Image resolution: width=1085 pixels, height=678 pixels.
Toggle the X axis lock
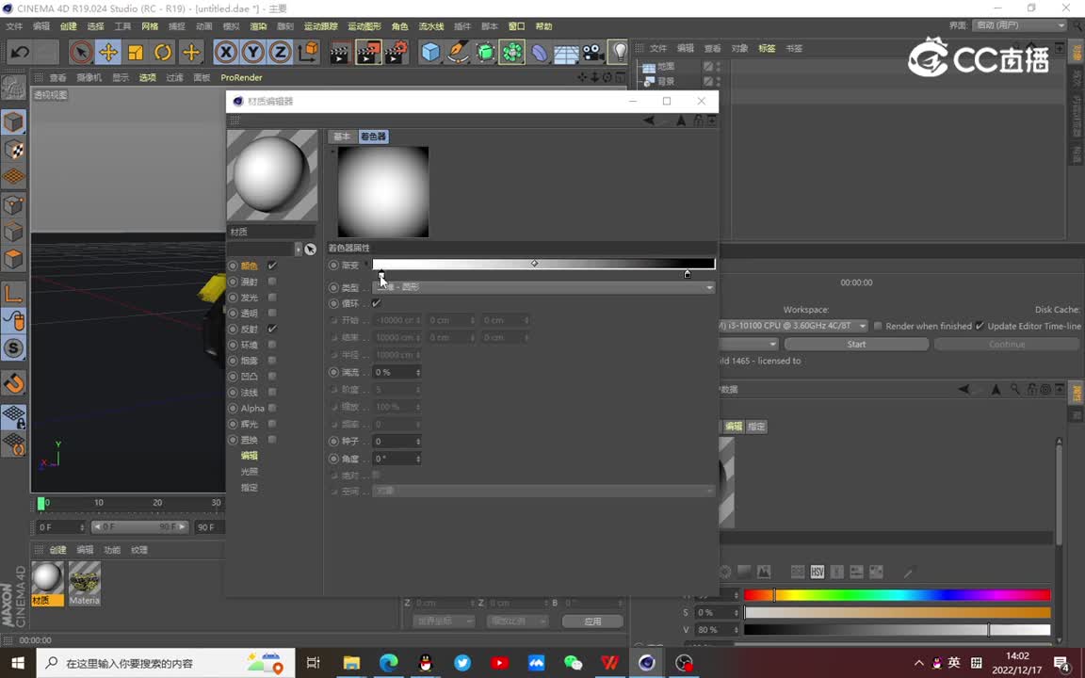click(226, 52)
